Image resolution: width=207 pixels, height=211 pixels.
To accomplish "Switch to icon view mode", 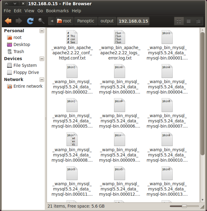I will [179, 21].
